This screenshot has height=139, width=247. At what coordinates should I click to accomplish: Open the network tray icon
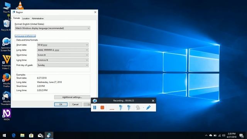pos(220,136)
